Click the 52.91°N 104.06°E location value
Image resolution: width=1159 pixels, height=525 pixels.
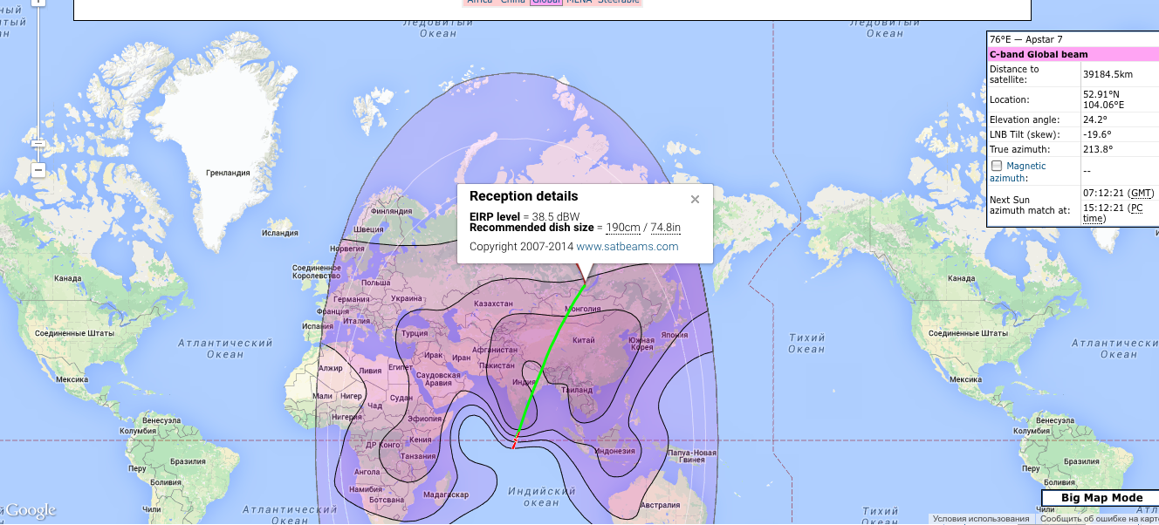point(1103,99)
